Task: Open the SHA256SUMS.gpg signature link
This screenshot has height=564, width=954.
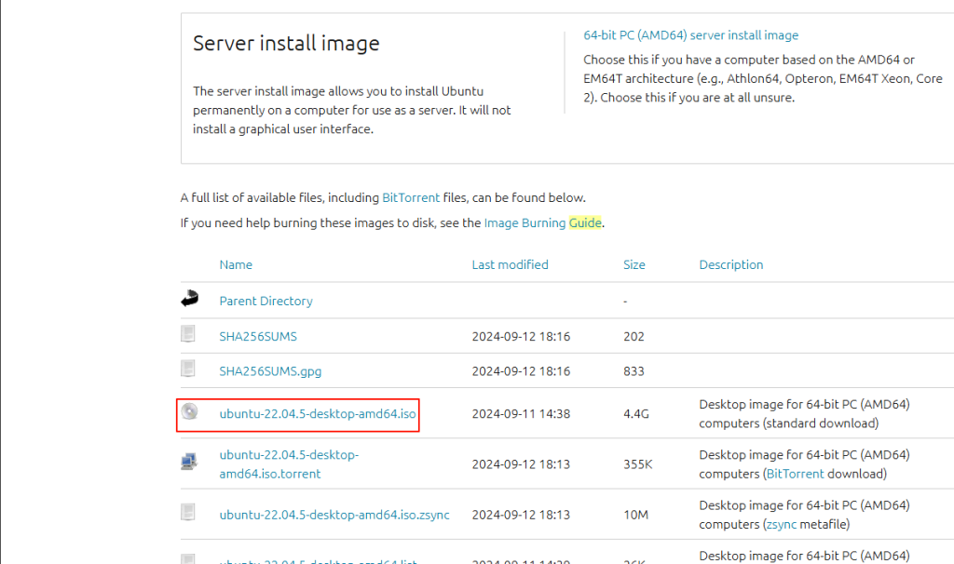Action: point(270,370)
